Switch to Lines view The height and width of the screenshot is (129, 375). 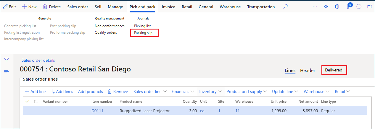click(x=290, y=71)
